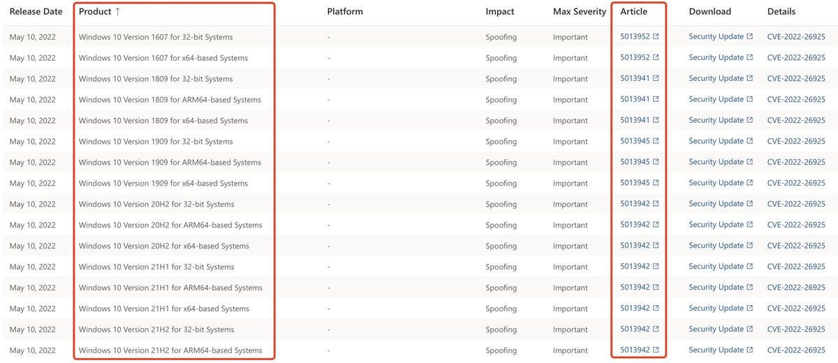Open CVE-2022-26925 details in the 1909 32-bit row
838x363 pixels.
(796, 142)
